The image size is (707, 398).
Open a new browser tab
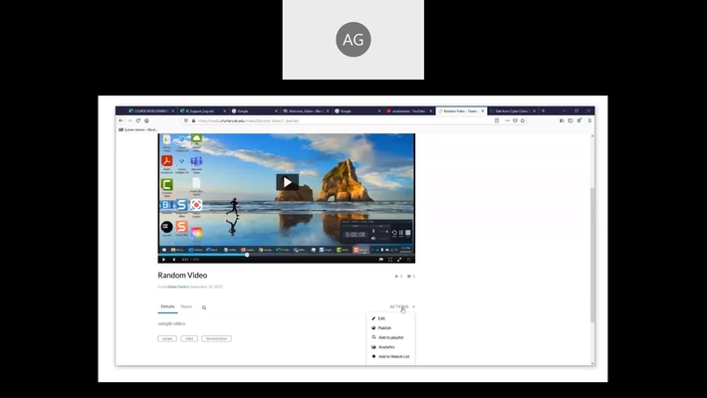click(x=544, y=110)
